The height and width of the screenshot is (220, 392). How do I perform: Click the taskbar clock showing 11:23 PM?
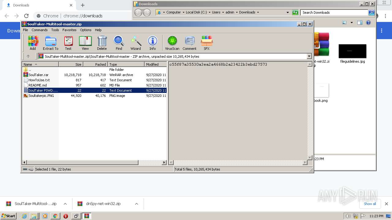tap(376, 216)
